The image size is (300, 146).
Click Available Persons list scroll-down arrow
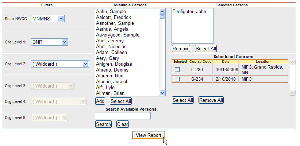click(x=162, y=93)
